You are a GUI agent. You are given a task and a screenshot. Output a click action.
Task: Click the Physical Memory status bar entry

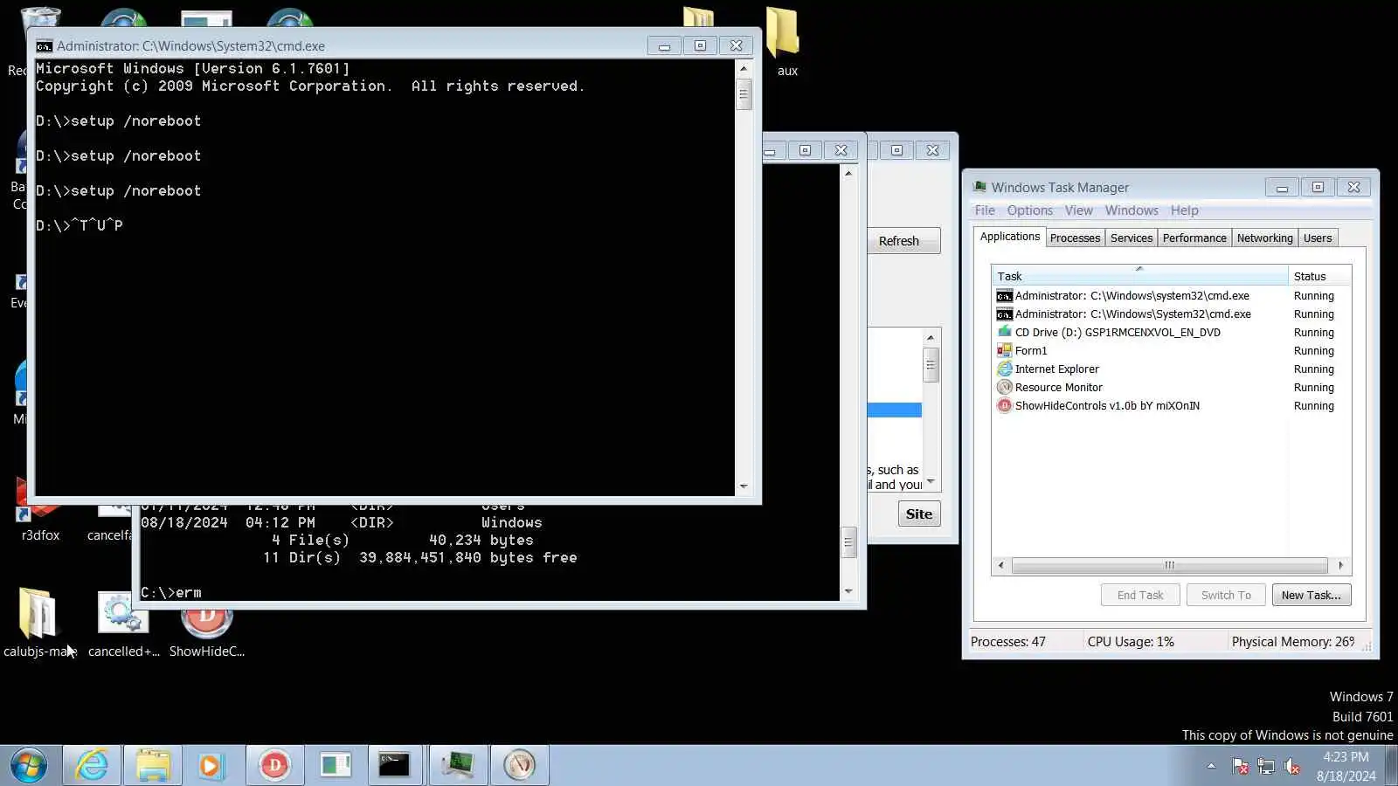(1293, 642)
